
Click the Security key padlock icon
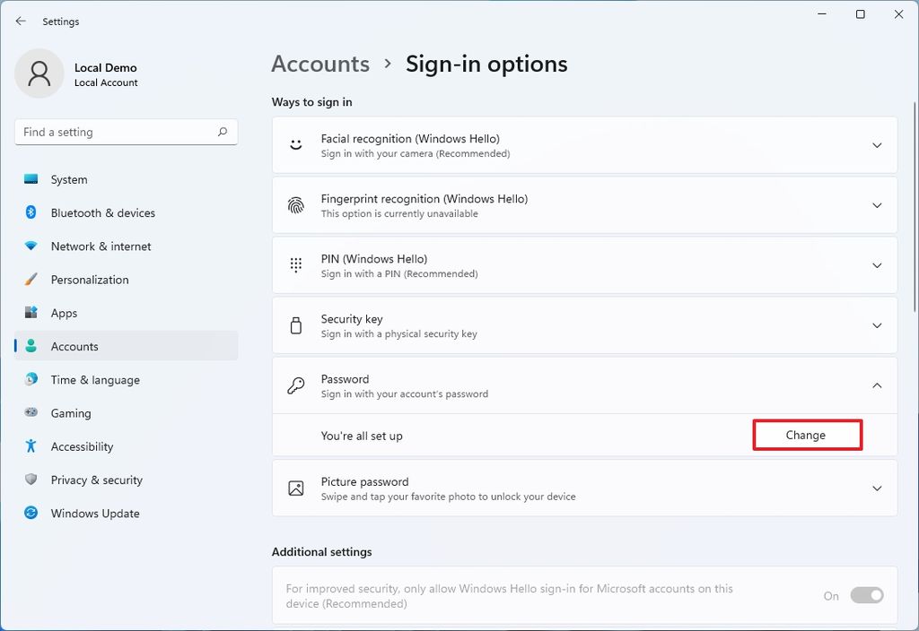pyautogui.click(x=296, y=325)
